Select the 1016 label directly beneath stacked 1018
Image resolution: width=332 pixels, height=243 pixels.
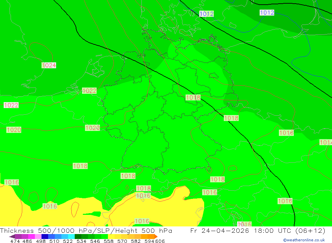pos(143,196)
